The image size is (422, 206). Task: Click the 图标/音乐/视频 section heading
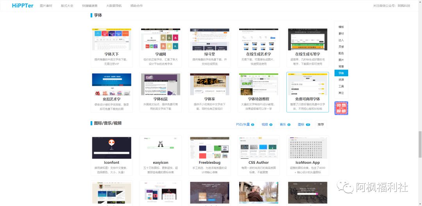(108, 123)
